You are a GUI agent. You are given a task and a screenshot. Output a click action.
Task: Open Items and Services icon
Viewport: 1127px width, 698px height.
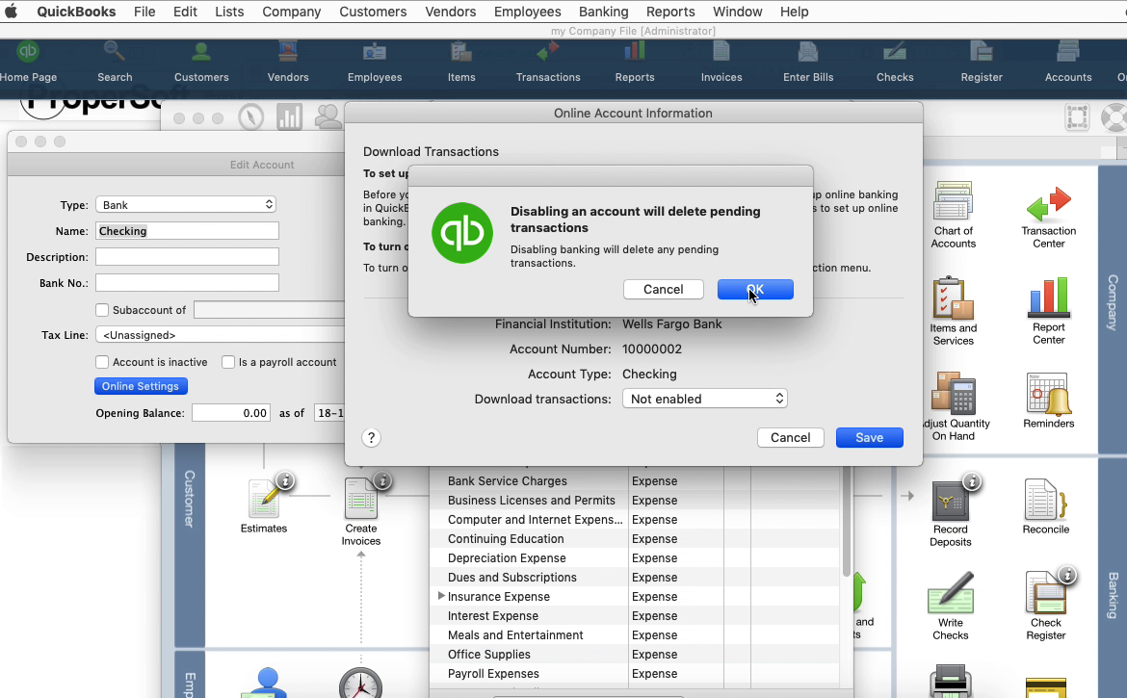coord(953,311)
